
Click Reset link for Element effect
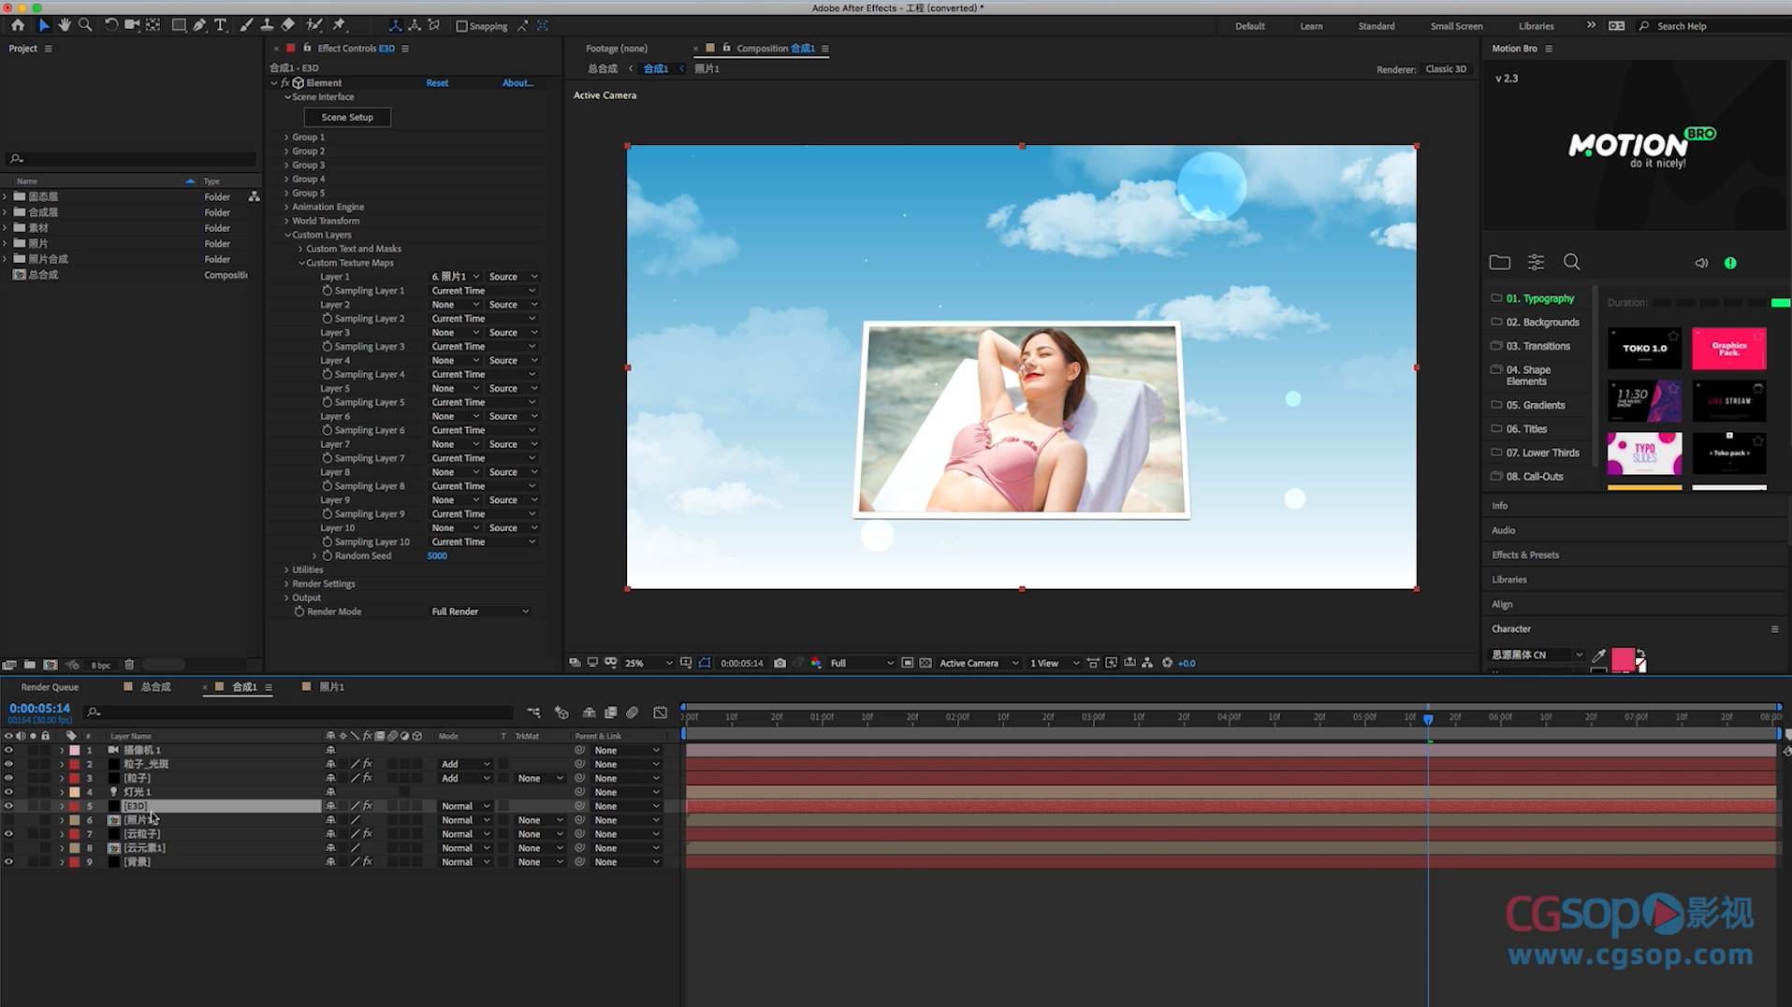437,83
